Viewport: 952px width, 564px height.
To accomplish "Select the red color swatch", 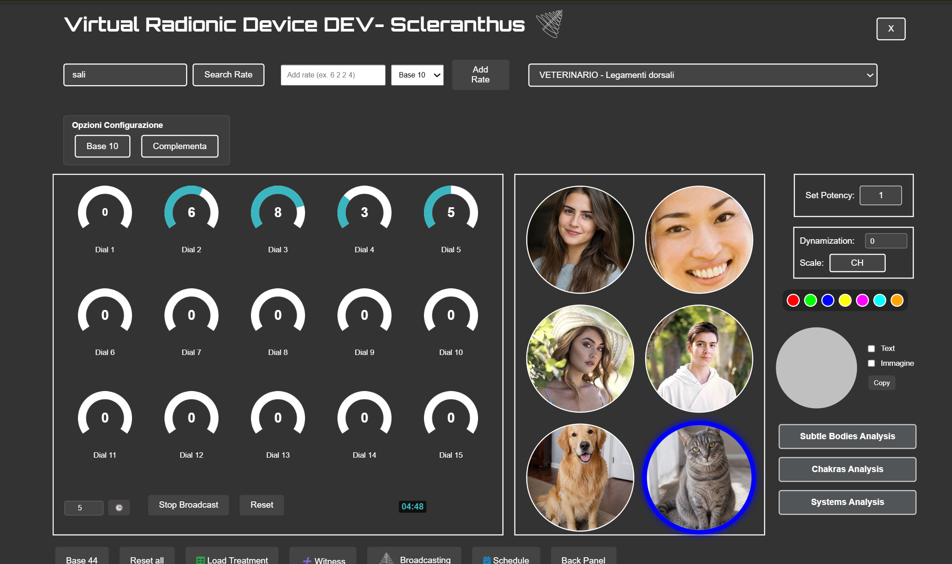I will coord(793,300).
